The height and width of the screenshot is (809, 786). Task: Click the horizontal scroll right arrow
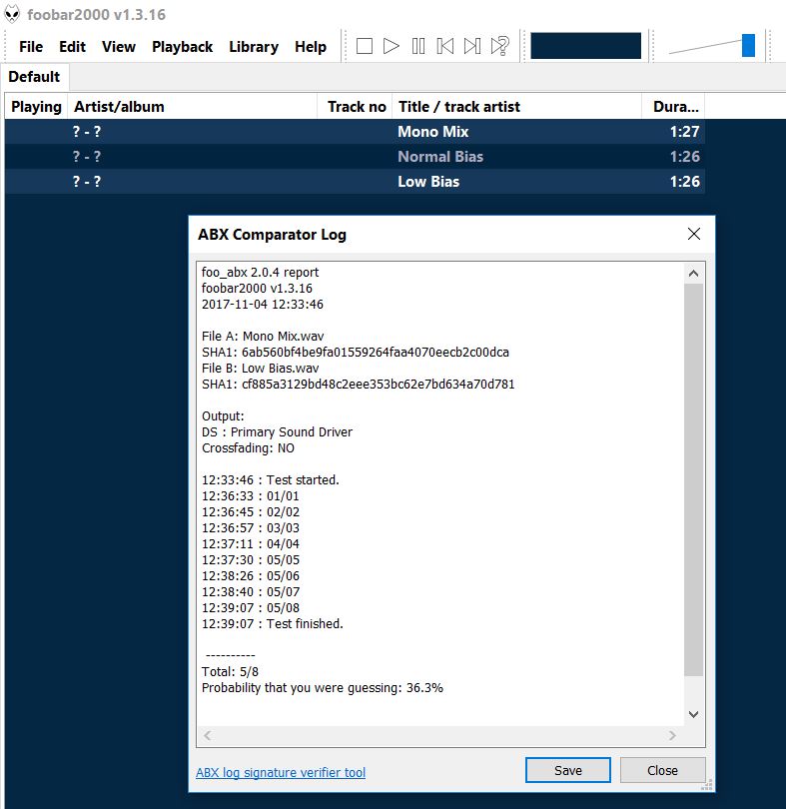click(672, 735)
